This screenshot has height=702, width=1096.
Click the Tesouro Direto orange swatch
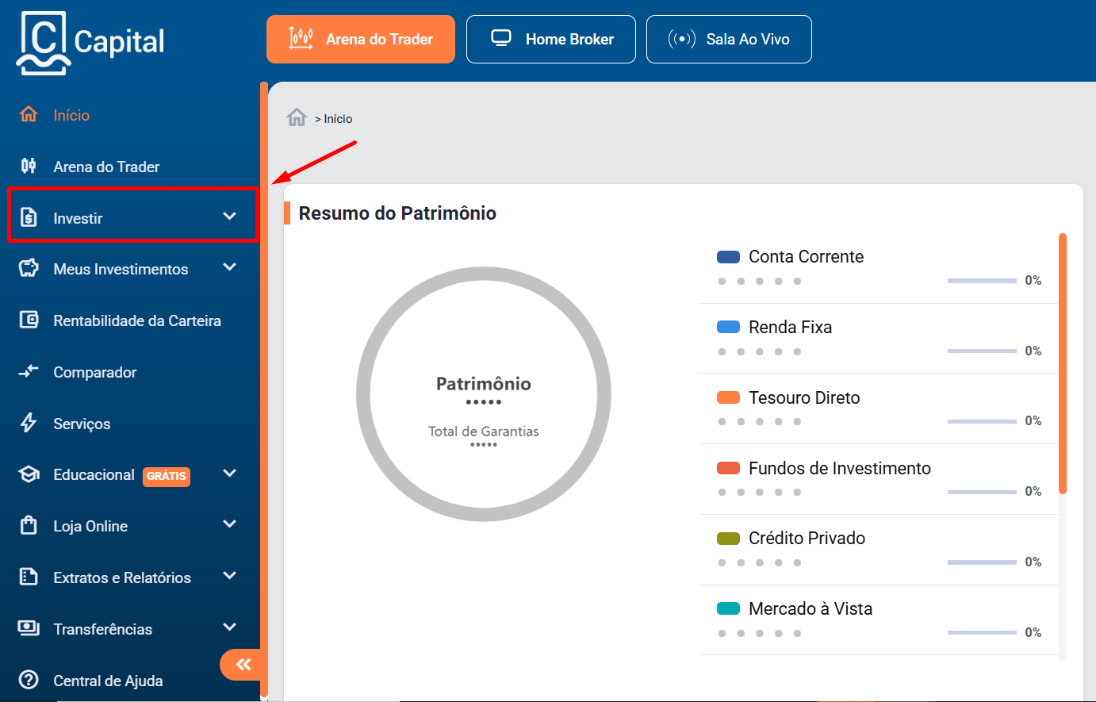coord(728,397)
